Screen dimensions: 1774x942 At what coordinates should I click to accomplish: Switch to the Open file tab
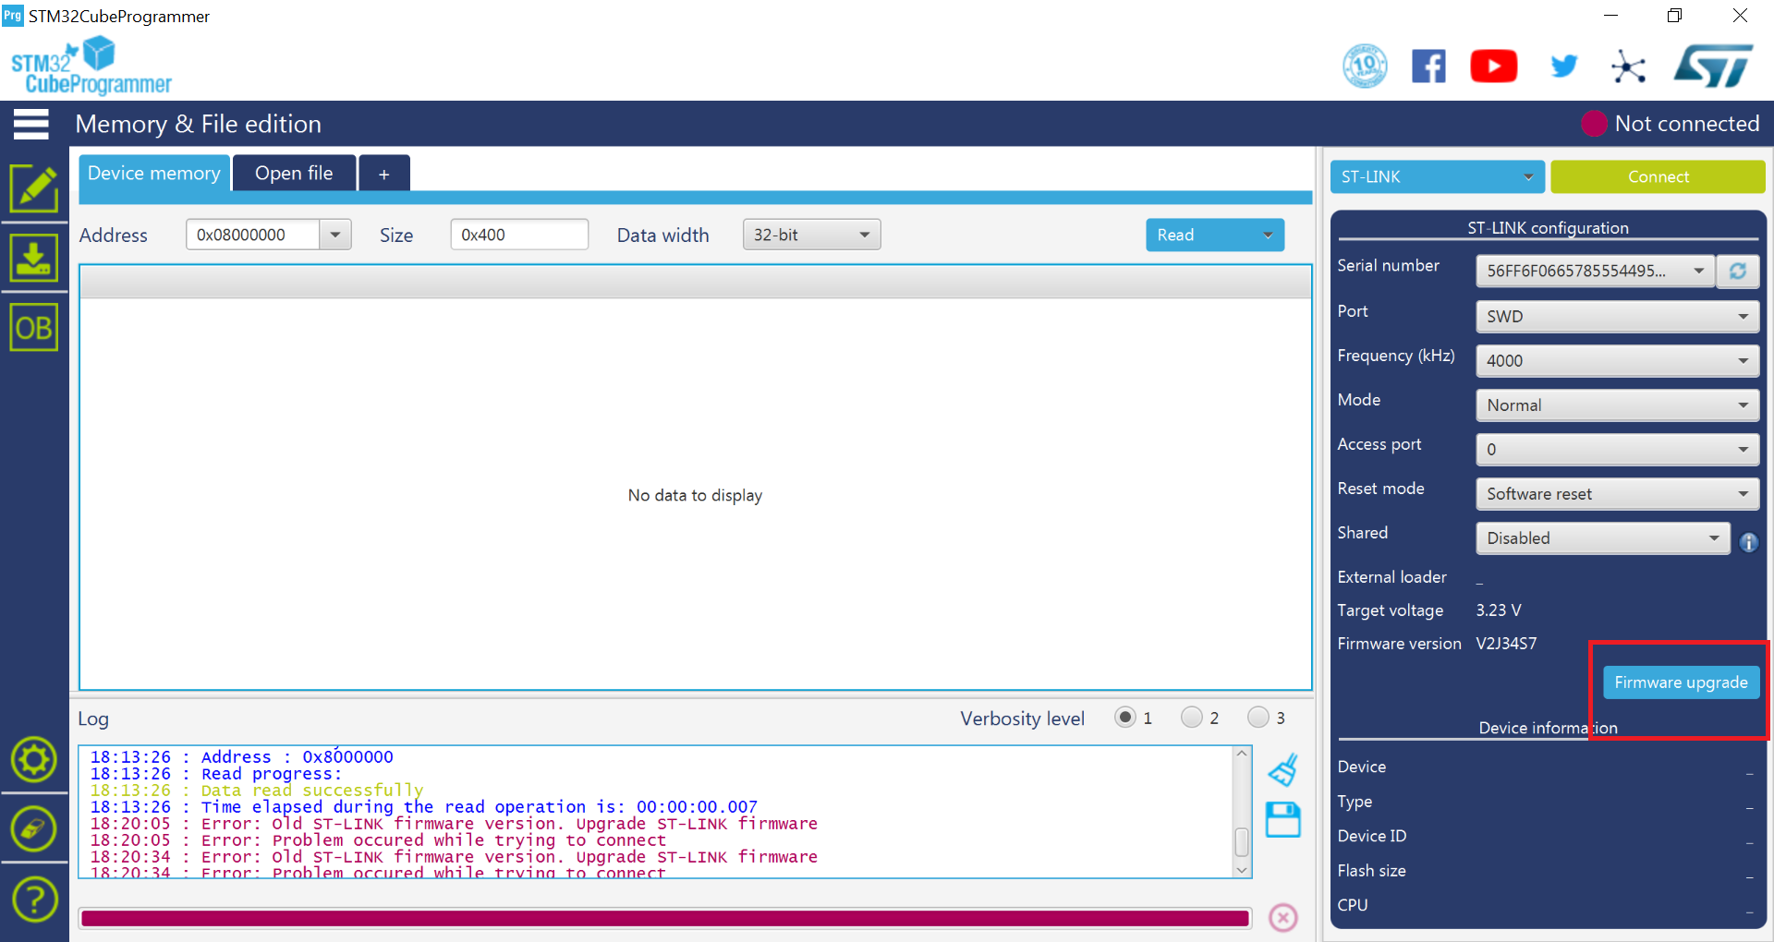pos(294,174)
